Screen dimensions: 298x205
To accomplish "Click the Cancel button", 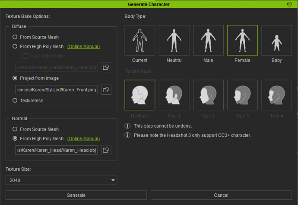I will click(221, 195).
